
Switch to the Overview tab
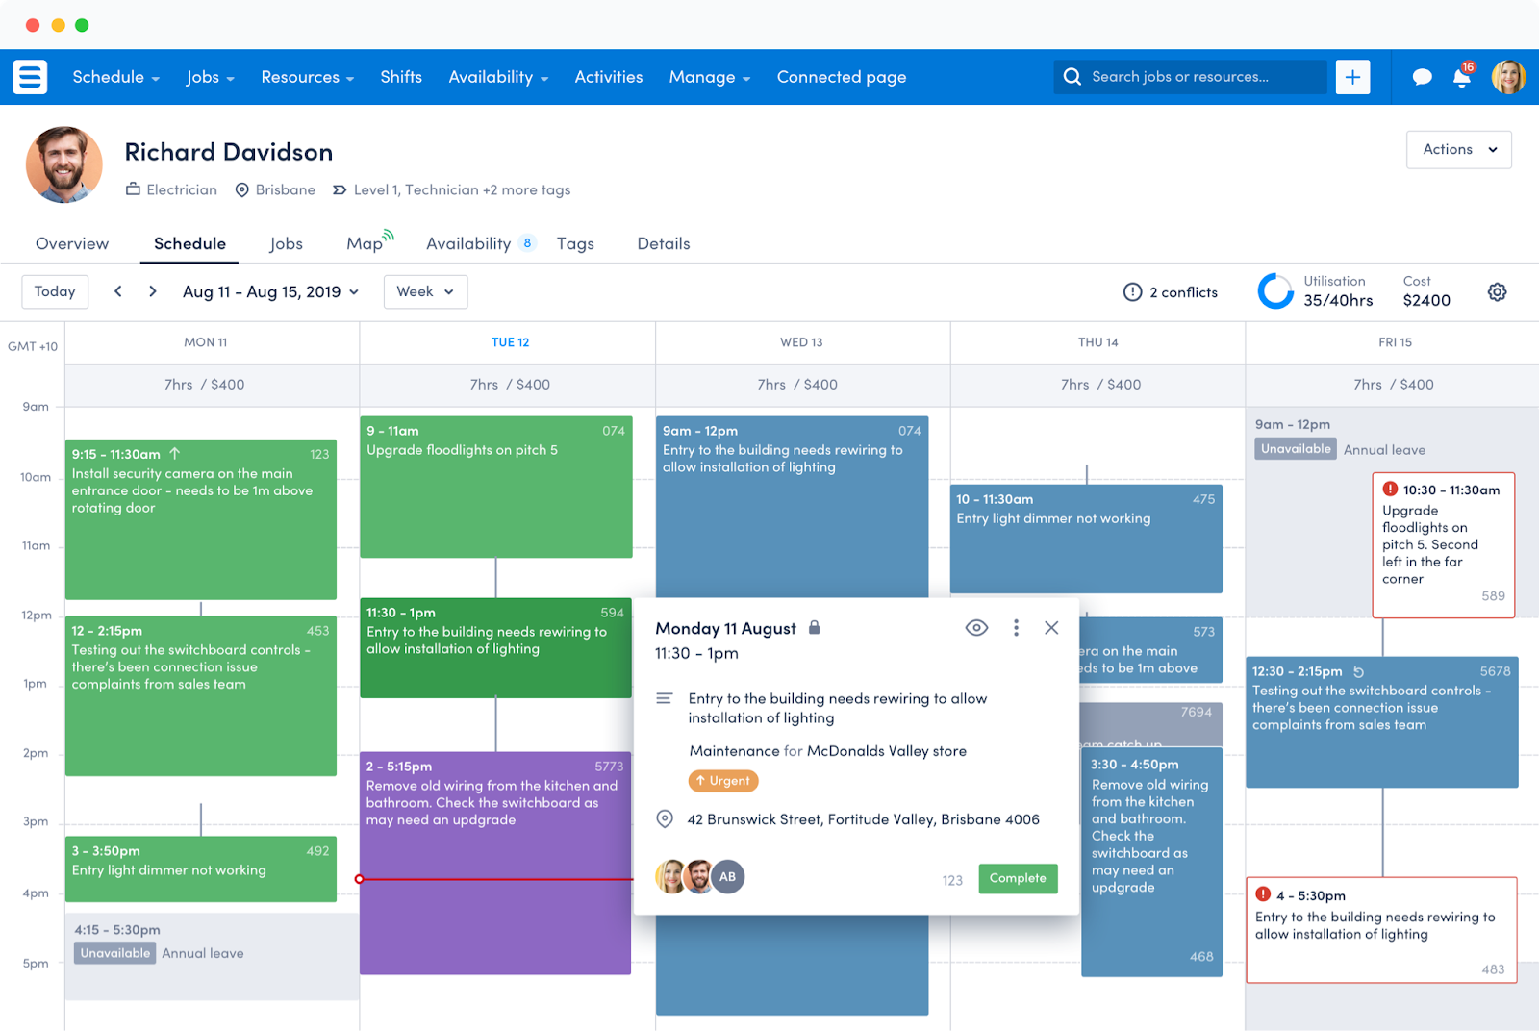72,243
